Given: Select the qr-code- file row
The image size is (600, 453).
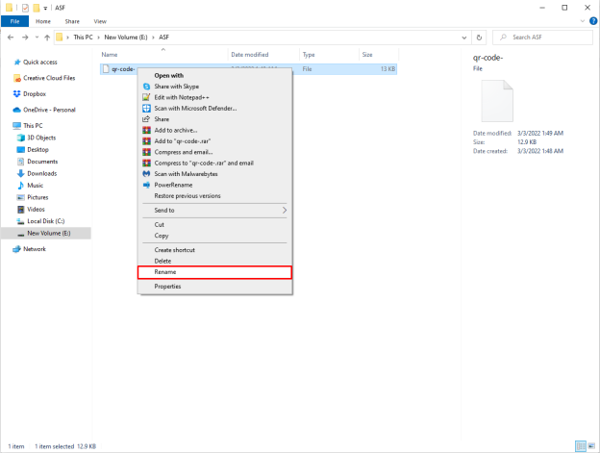Looking at the screenshot, I should (x=248, y=69).
